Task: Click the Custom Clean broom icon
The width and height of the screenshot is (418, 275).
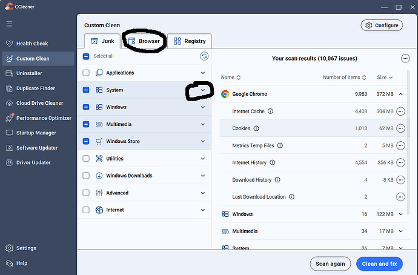Action: coord(9,59)
